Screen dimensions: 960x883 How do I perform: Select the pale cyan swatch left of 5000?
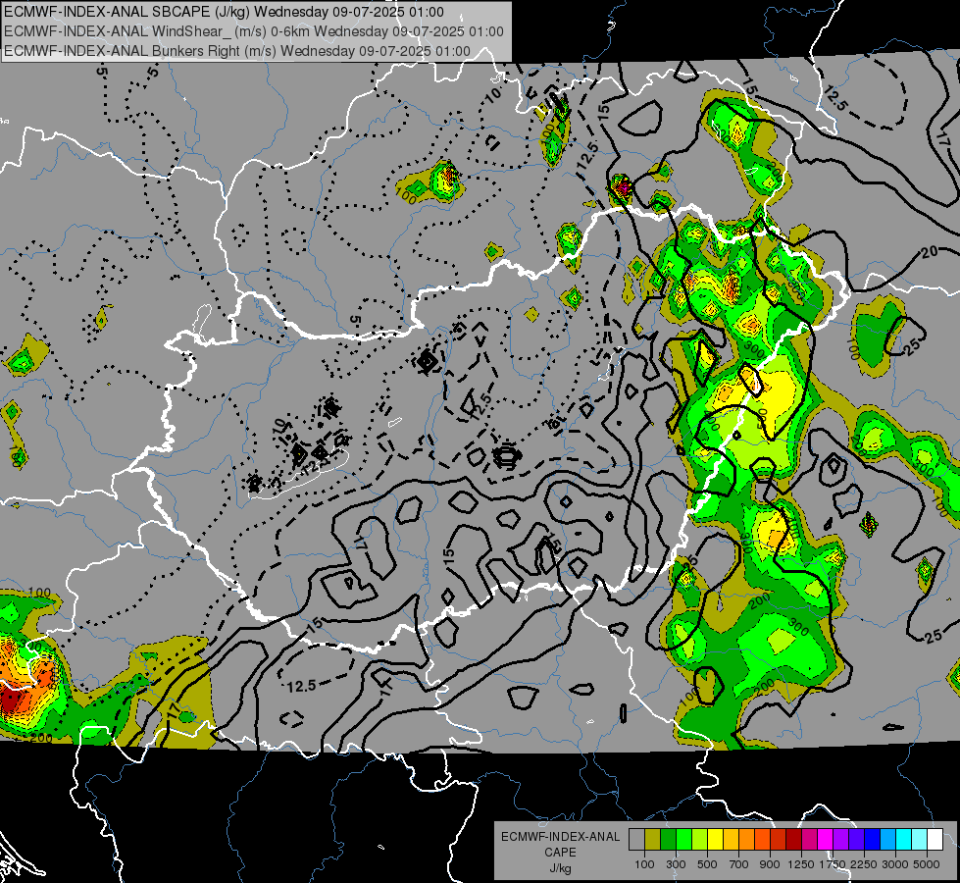coord(920,840)
